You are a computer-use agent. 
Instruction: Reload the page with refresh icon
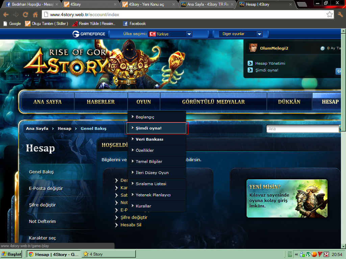26,15
